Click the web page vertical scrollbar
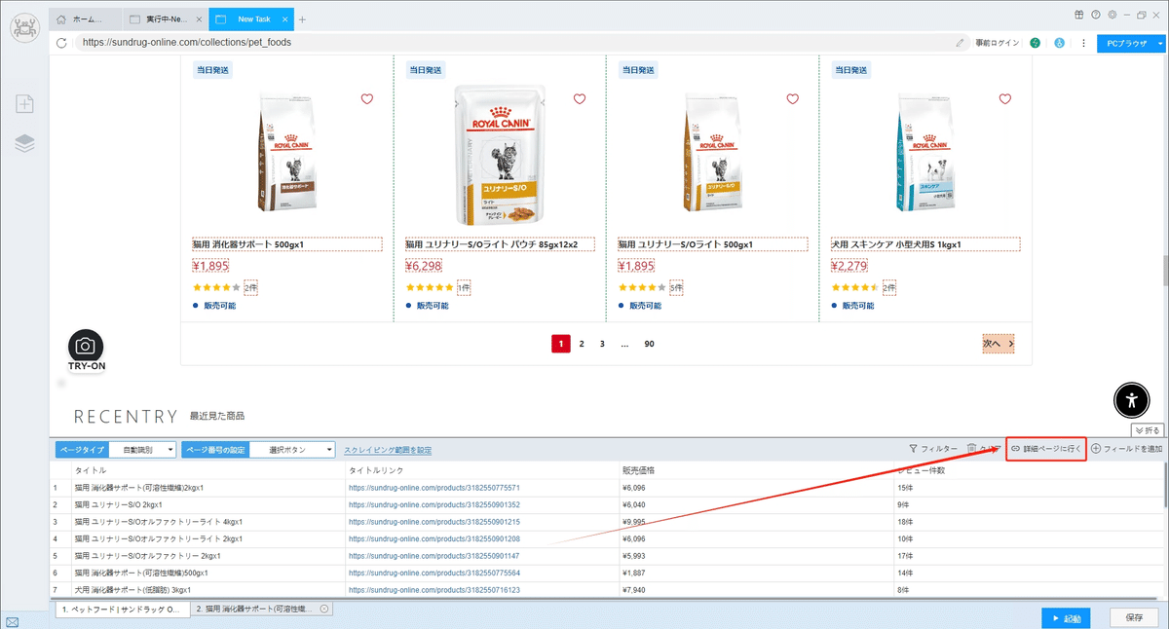1169x629 pixels. point(1165,271)
